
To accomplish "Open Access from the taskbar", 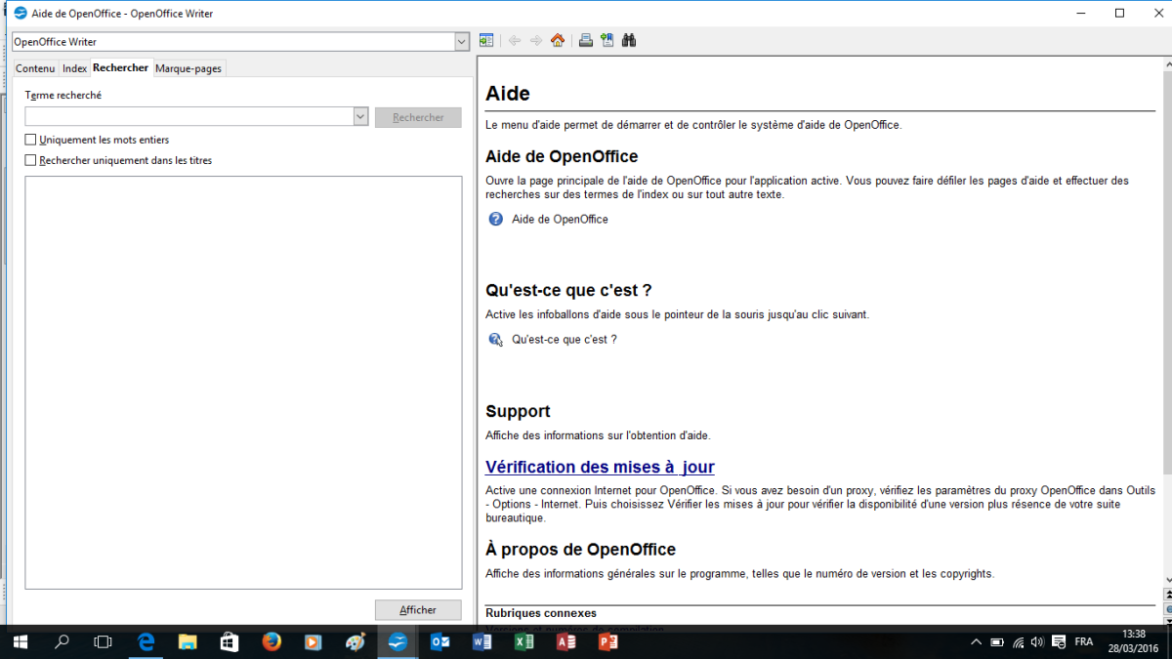I will point(565,642).
